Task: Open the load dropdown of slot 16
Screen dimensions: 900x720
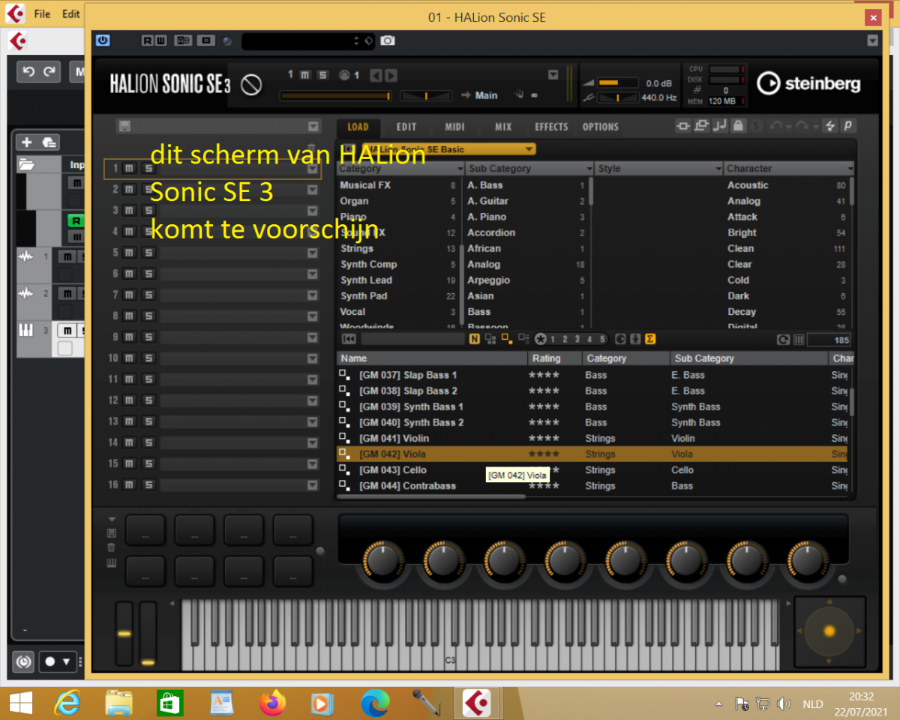Action: tap(313, 485)
